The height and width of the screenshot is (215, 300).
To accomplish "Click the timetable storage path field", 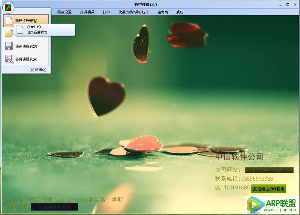I will [54, 207].
